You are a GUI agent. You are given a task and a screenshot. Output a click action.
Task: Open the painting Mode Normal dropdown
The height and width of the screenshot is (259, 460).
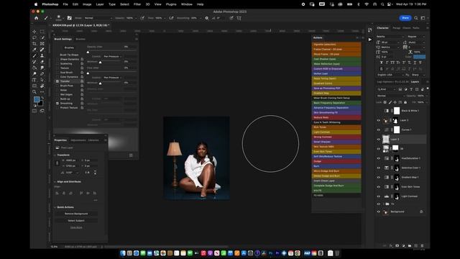(98, 18)
